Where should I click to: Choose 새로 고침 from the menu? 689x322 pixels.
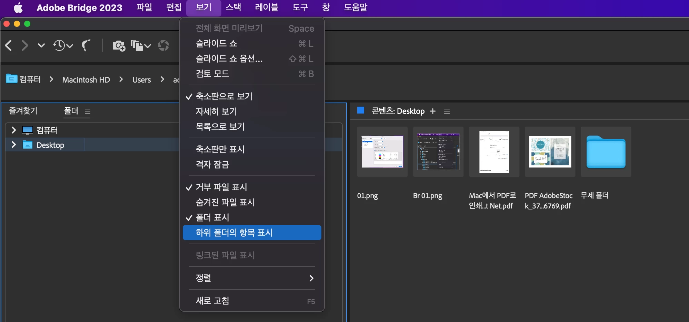[252, 301]
